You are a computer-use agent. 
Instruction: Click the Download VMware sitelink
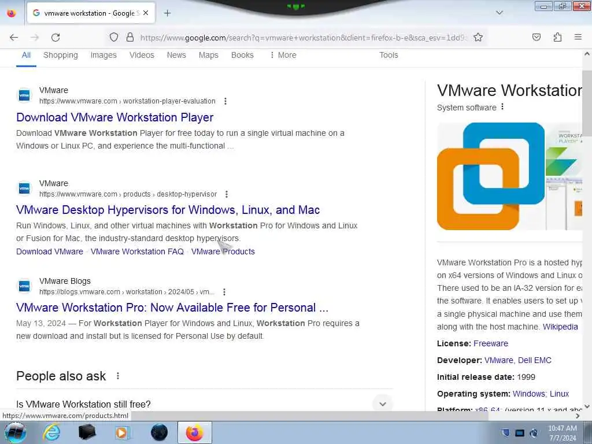50,251
